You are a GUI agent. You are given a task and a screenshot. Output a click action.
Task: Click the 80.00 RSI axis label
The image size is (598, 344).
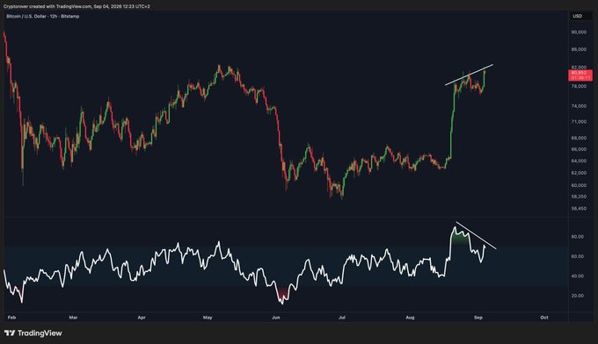point(578,237)
